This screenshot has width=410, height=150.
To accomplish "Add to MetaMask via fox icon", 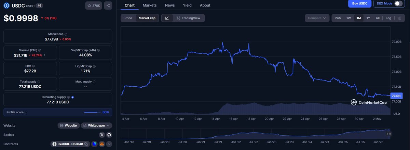I will tap(102, 144).
